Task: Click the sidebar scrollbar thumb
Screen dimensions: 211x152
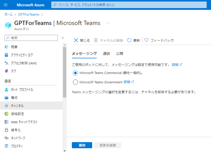Action: tap(64, 72)
